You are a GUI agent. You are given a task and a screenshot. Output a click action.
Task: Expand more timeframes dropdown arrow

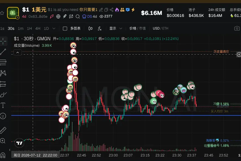(54, 28)
